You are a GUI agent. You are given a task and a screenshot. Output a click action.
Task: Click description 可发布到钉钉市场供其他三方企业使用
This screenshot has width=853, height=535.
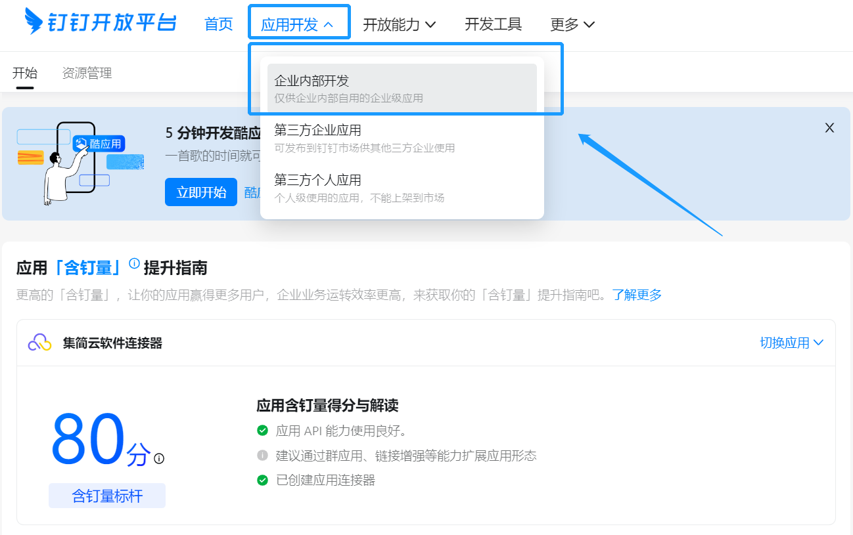(365, 148)
